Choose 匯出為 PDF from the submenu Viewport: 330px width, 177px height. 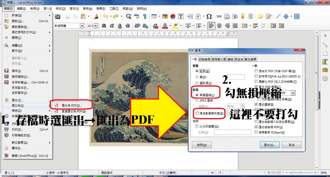coord(72,105)
